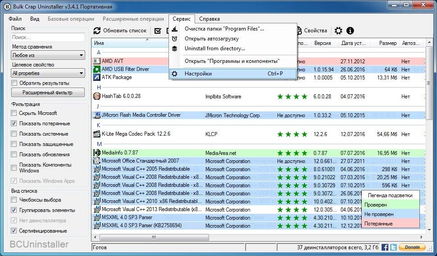The width and height of the screenshot is (437, 256).
Task: Open the Файл menu
Action: (x=15, y=19)
